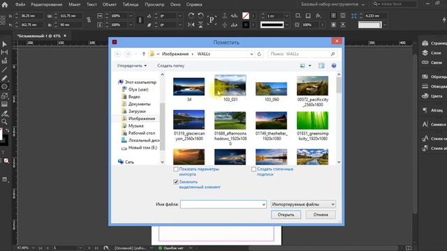The image size is (447, 251).
Task: Open the Текст menu
Action: 91,4
